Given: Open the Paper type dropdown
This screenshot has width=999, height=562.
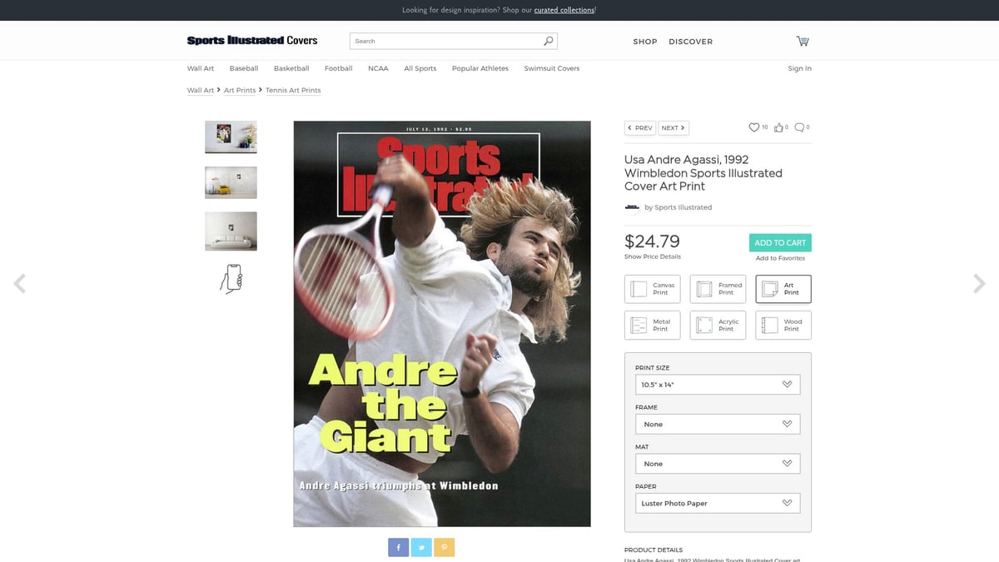Looking at the screenshot, I should [x=718, y=503].
